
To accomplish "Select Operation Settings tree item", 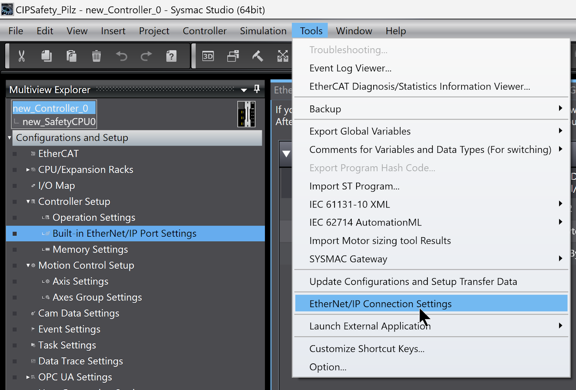I will pos(94,217).
